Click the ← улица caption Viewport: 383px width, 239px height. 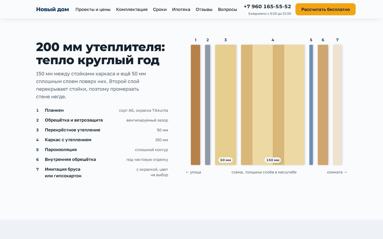click(x=193, y=172)
